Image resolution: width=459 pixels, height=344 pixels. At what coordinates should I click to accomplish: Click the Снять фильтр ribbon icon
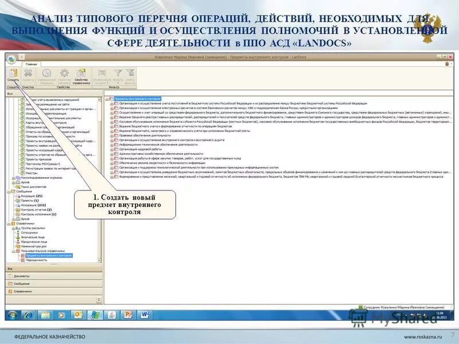click(x=130, y=73)
